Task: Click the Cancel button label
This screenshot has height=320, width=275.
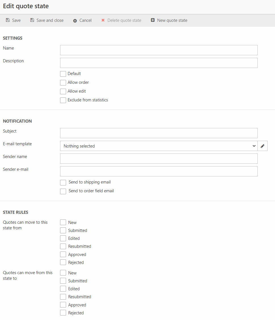Action: pyautogui.click(x=85, y=20)
